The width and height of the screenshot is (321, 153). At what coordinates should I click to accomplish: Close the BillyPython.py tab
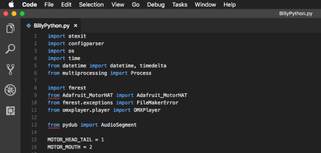click(x=76, y=26)
